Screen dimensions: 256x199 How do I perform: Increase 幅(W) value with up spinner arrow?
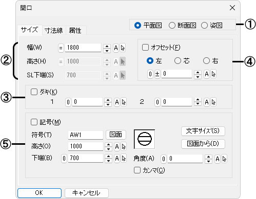click(107, 46)
